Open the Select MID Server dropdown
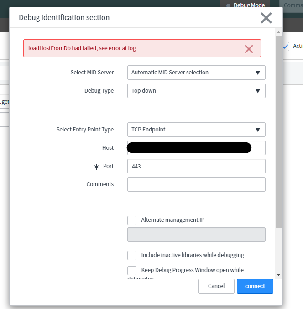The width and height of the screenshot is (303, 309). pyautogui.click(x=196, y=73)
